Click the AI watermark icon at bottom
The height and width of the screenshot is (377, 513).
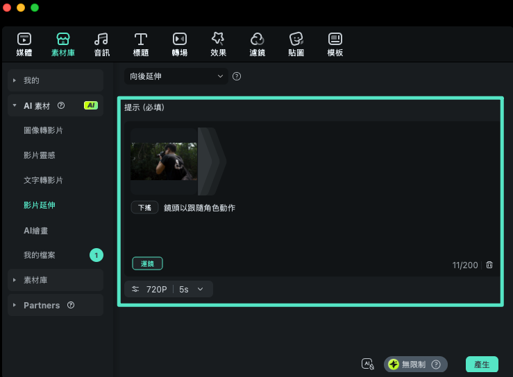click(x=368, y=364)
